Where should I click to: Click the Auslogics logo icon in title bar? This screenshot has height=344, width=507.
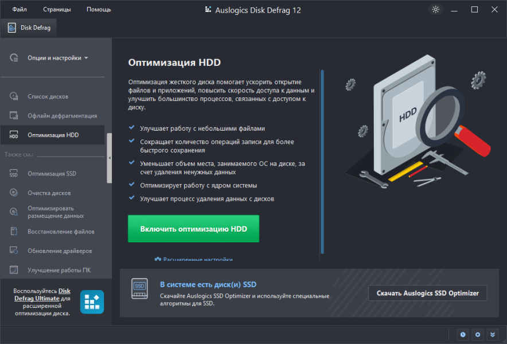[x=208, y=9]
